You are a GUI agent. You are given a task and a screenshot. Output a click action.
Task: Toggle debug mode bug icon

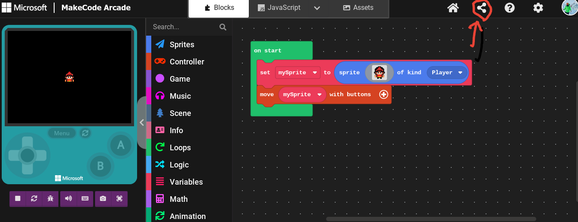[50, 198]
